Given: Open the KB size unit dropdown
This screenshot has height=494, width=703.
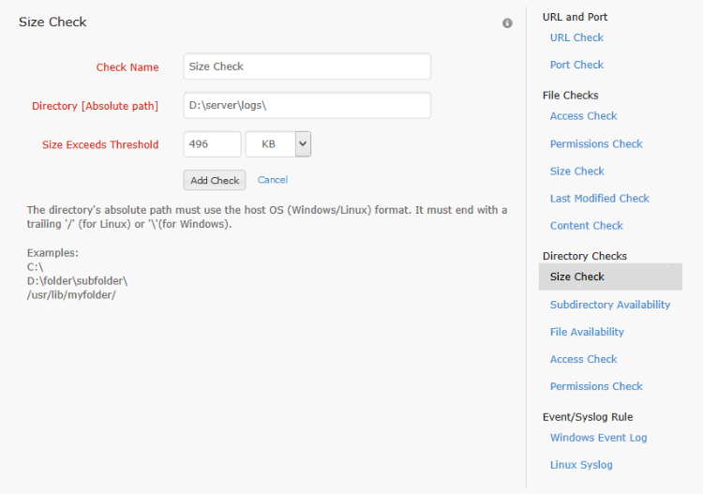Looking at the screenshot, I should pos(278,144).
